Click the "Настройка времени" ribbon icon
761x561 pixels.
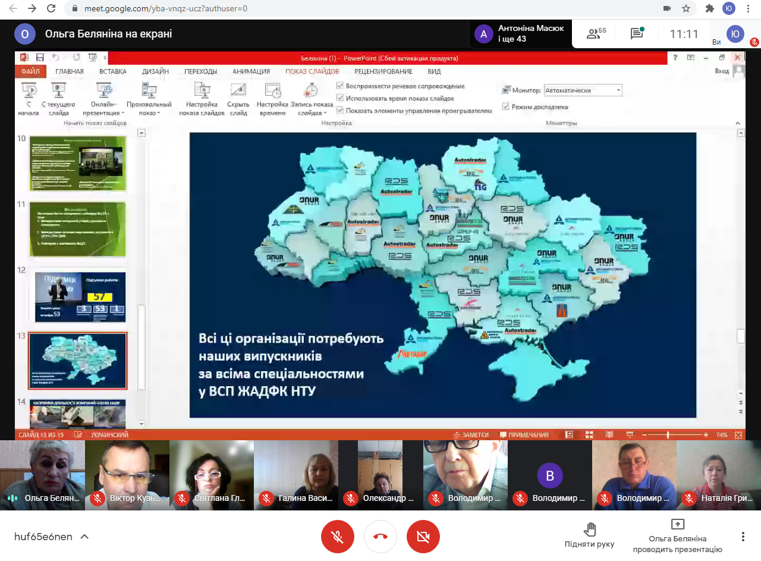tap(272, 99)
